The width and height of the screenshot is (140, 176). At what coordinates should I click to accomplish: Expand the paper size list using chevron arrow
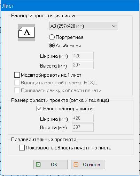pyautogui.click(x=114, y=26)
